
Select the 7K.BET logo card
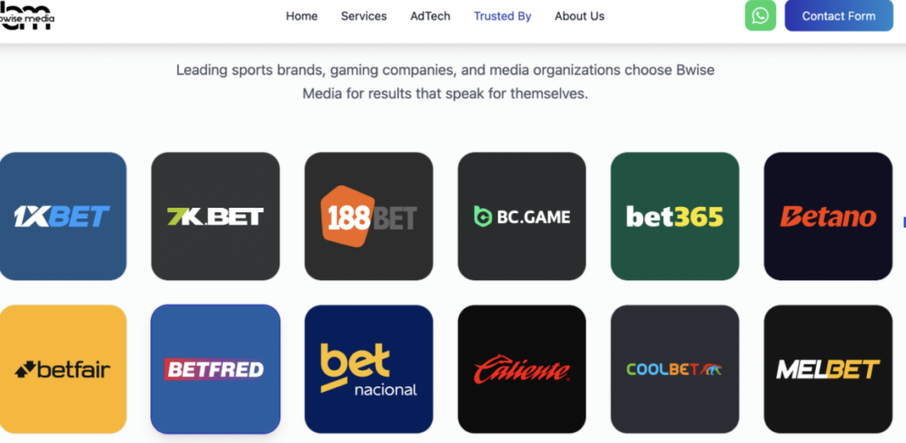[x=215, y=216]
